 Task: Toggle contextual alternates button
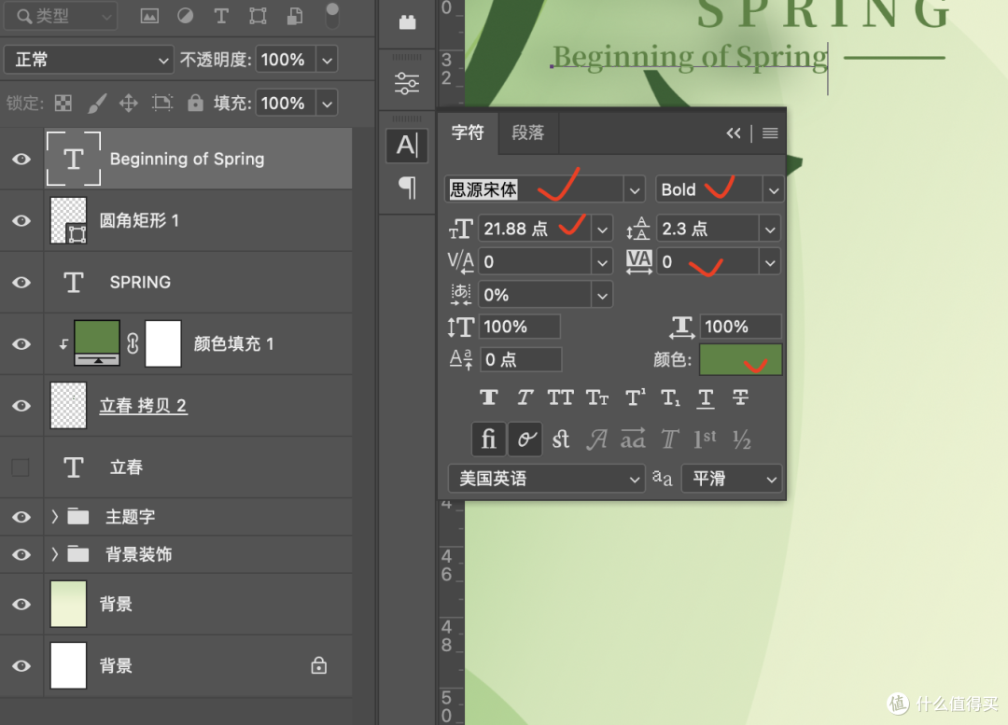coord(525,439)
